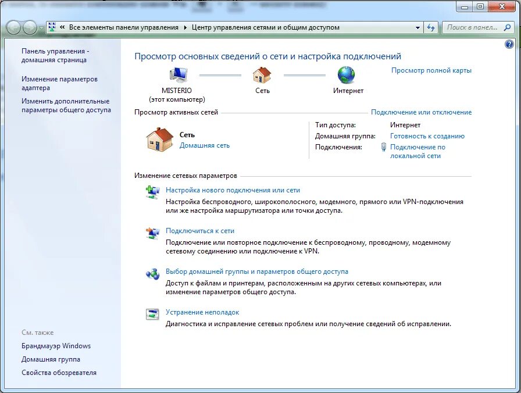Click Готовность к созданию link

(x=427, y=136)
